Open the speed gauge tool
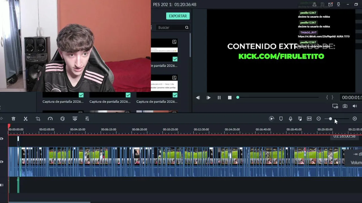 click(x=50, y=119)
